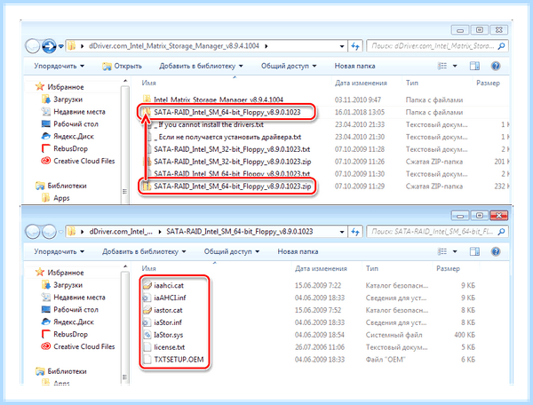The width and height of the screenshot is (533, 405).
Task: Open Добавить в библиотеку menu in top window
Action: click(x=202, y=66)
